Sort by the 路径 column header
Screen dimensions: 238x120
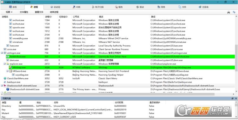point(153,17)
